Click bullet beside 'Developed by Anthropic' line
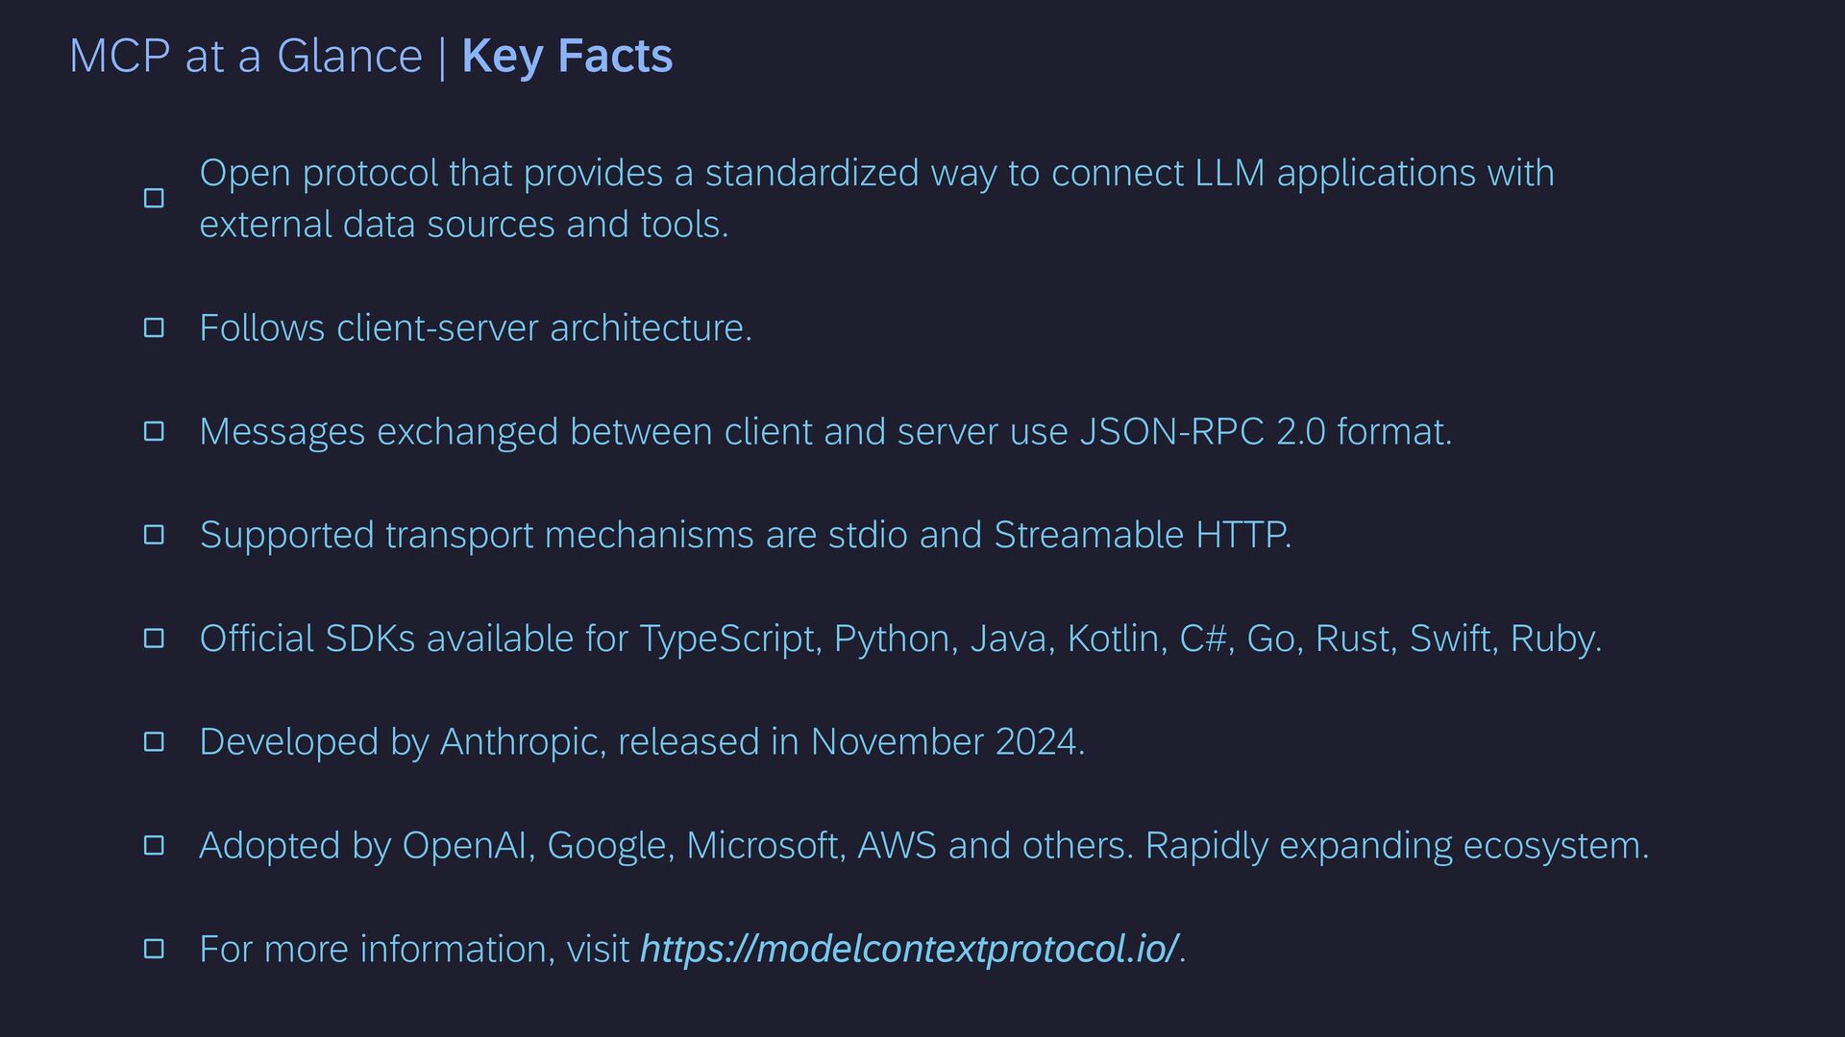 (154, 742)
